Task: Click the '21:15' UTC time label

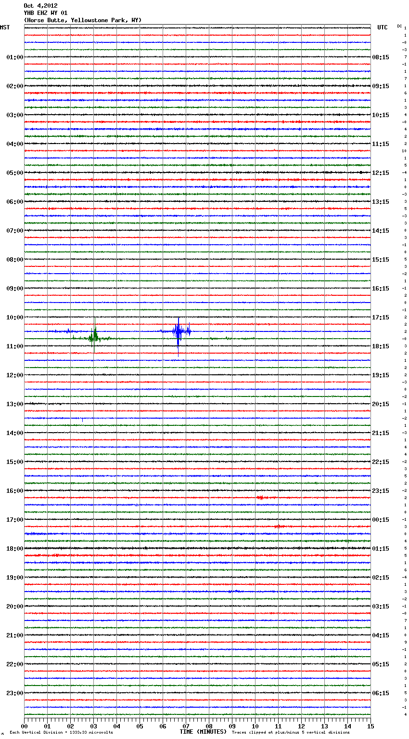Action: 381,433
